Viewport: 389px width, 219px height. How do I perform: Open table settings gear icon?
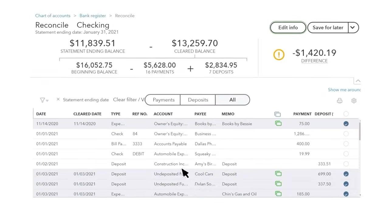point(354,101)
